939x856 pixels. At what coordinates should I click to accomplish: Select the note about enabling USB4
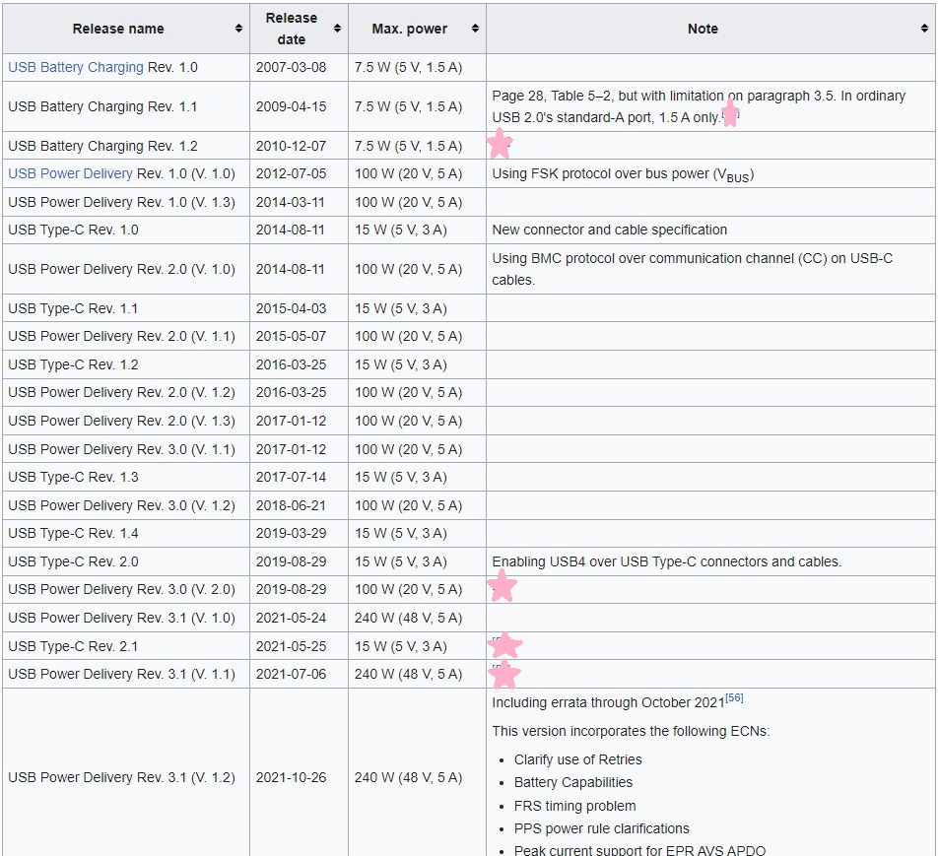tap(666, 562)
